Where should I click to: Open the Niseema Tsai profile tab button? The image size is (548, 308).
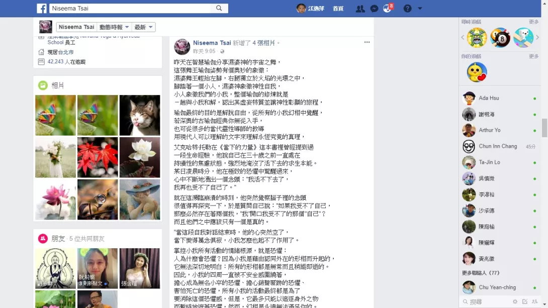click(x=76, y=27)
